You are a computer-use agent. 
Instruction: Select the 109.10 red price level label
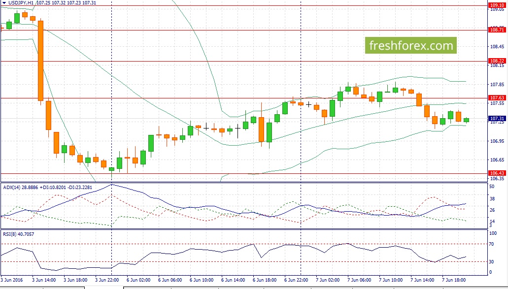(x=497, y=5)
